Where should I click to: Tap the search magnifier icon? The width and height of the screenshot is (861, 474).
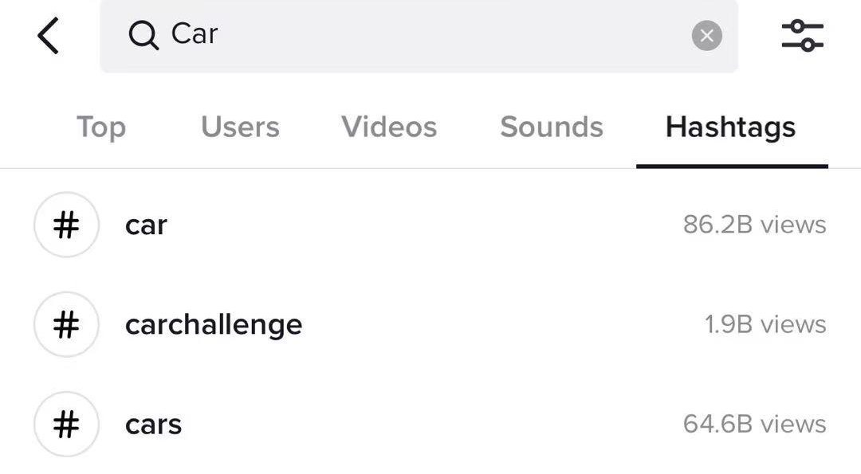pos(143,36)
